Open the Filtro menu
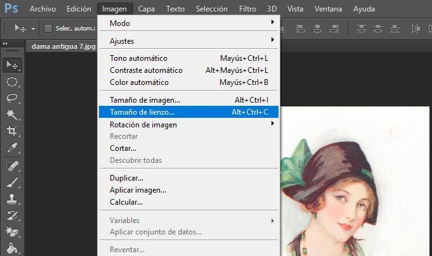 click(x=247, y=9)
